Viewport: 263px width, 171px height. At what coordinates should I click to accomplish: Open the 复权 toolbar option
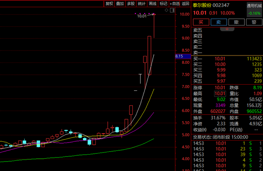(x=109, y=4)
